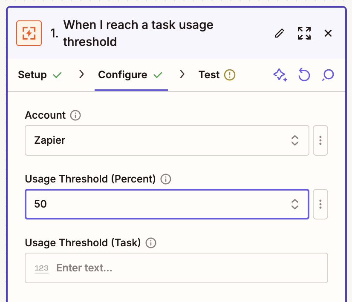
Task: Close the step editor panel
Action: coord(328,33)
